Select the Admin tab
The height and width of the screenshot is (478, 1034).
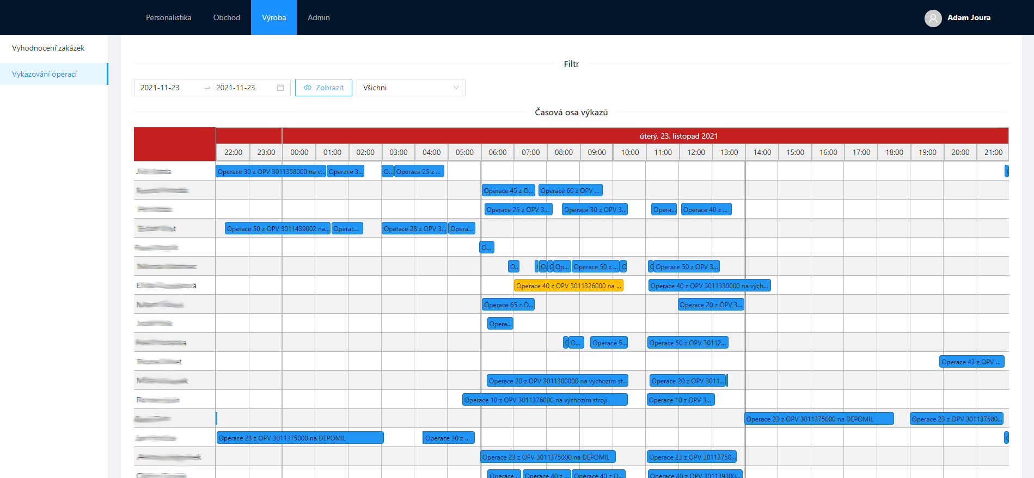tap(319, 17)
